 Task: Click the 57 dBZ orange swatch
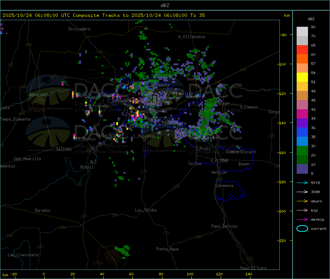[x=302, y=59]
